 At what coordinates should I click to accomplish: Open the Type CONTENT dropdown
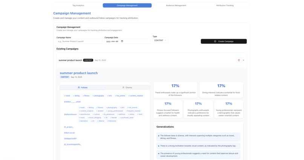point(160,40)
